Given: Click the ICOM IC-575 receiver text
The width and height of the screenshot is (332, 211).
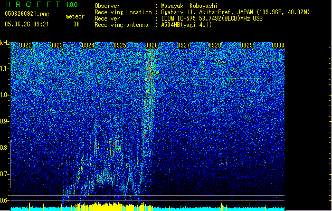Looking at the screenshot, I should (212, 18).
